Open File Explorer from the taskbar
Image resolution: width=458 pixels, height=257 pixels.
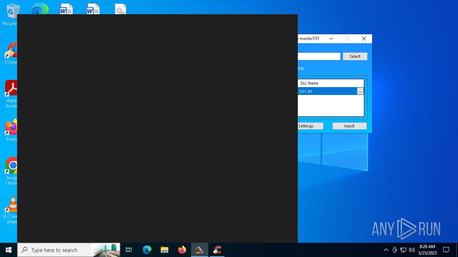coord(165,250)
